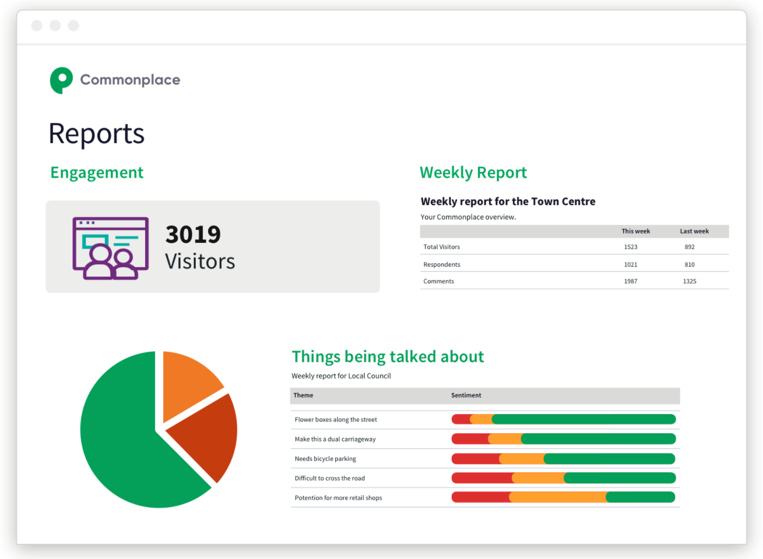Select the purple visitors browser icon
Viewport: 763px width, 559px height.
point(110,247)
